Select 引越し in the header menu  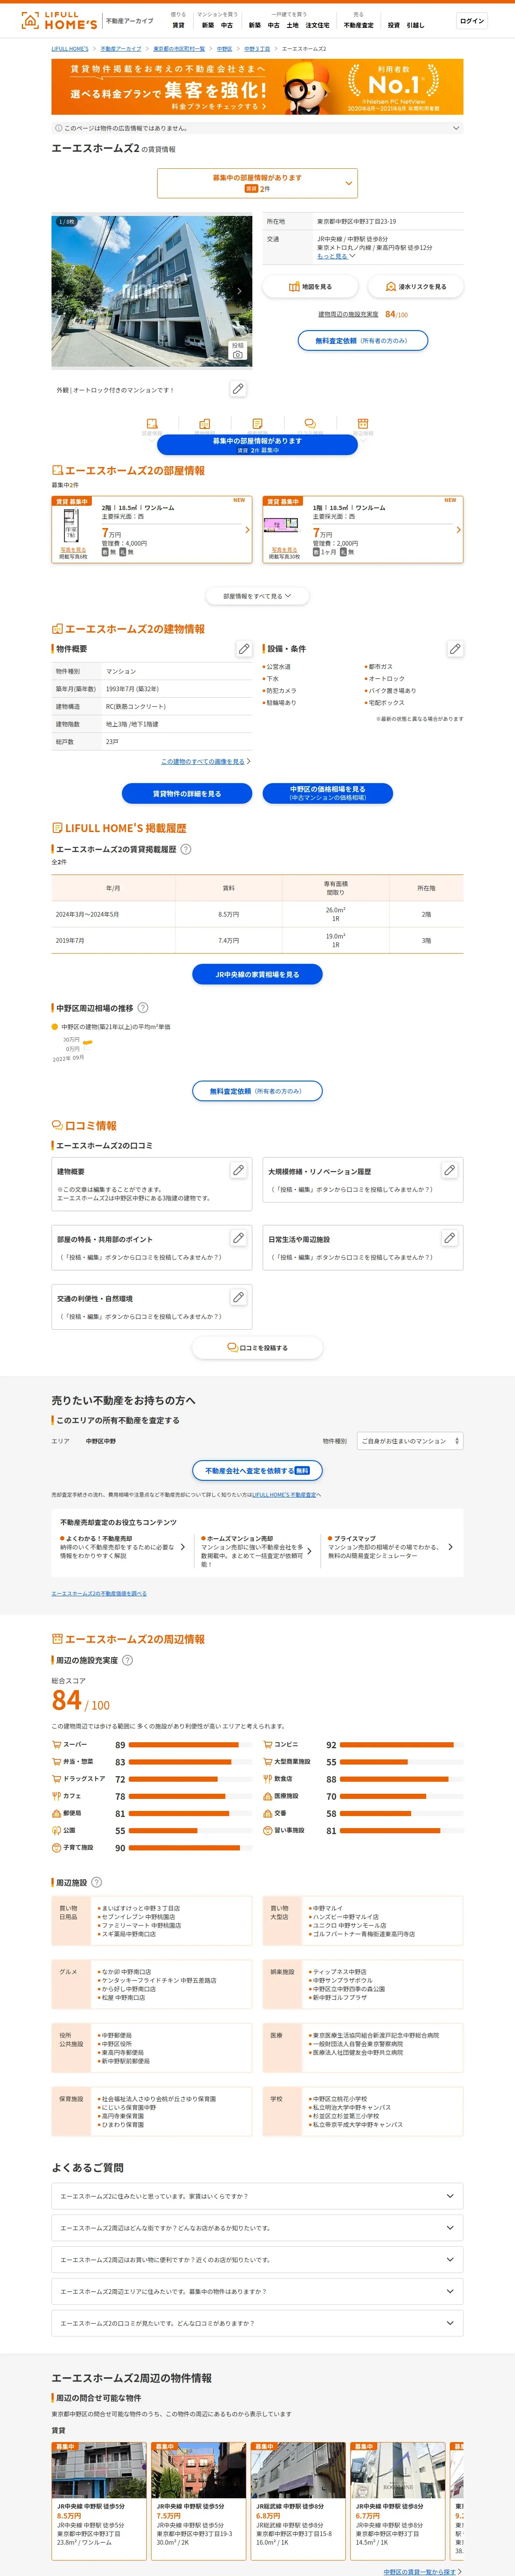415,25
